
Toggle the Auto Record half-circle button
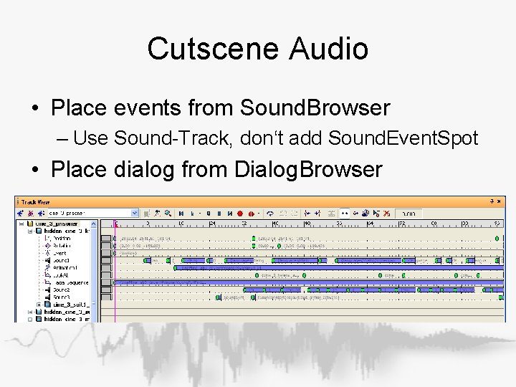[x=251, y=214]
